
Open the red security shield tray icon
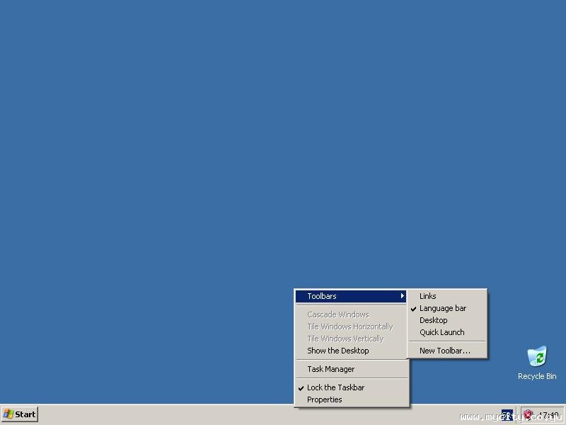tap(529, 414)
